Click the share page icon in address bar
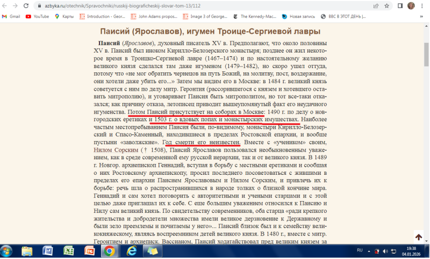Viewport: 430px width, 259px height. tap(375, 5)
